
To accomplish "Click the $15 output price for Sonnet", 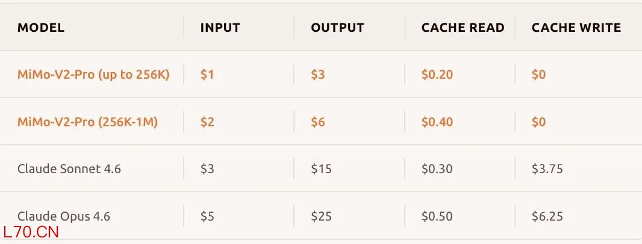I will tap(321, 169).
